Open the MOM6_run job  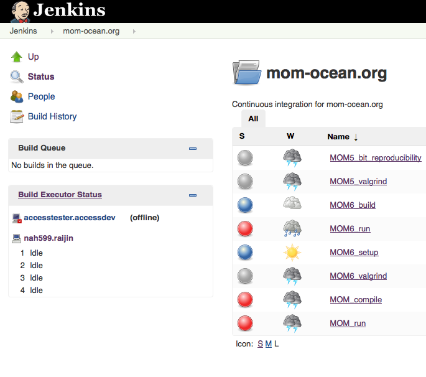[x=350, y=228]
